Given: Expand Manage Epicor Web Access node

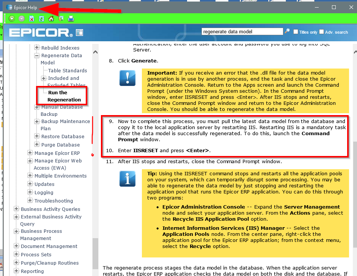Looking at the screenshot, I should 30,161.
